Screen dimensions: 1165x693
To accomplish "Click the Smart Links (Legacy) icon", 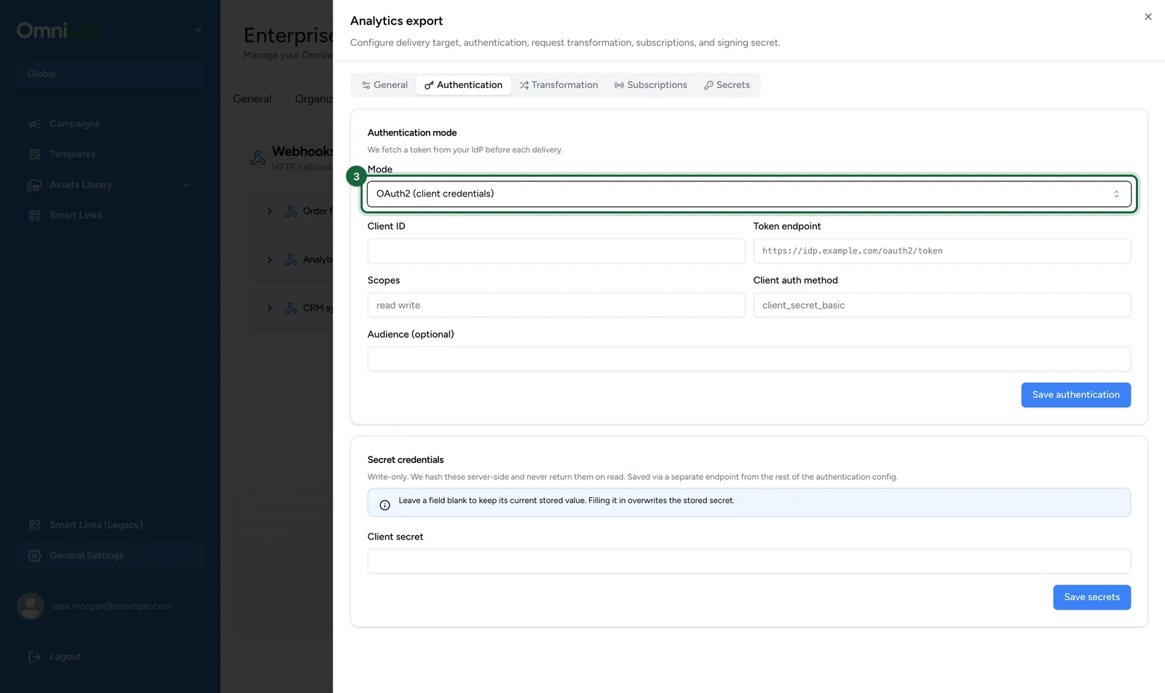I will click(x=34, y=525).
